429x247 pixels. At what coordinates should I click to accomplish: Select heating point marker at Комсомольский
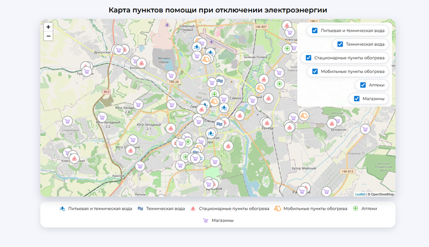(74, 158)
